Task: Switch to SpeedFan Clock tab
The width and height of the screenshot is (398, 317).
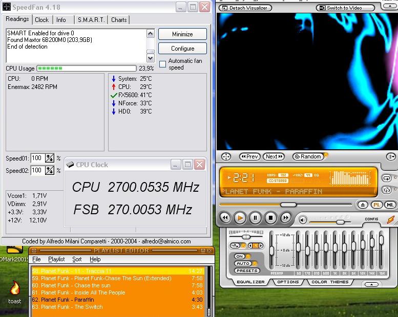Action: click(41, 20)
